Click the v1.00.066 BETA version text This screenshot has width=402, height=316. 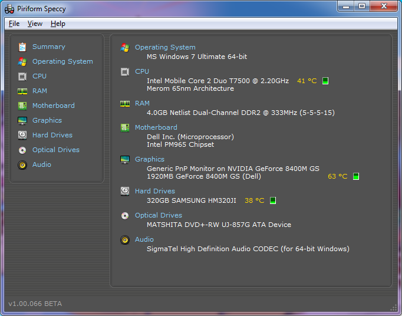coord(35,304)
